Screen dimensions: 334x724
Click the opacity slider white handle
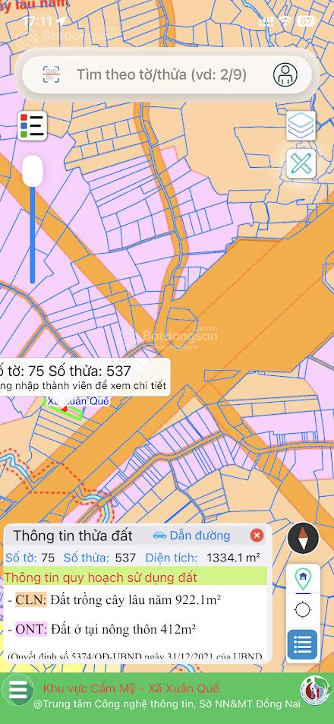coord(33,171)
